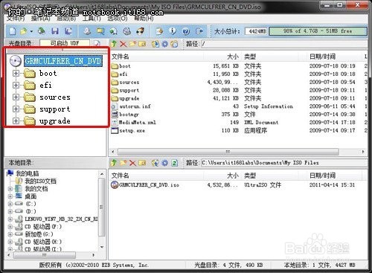Screen dimensions: 372x273
Task: Select the LENOVO_WIN7 drive in local tree
Action: coord(61,219)
